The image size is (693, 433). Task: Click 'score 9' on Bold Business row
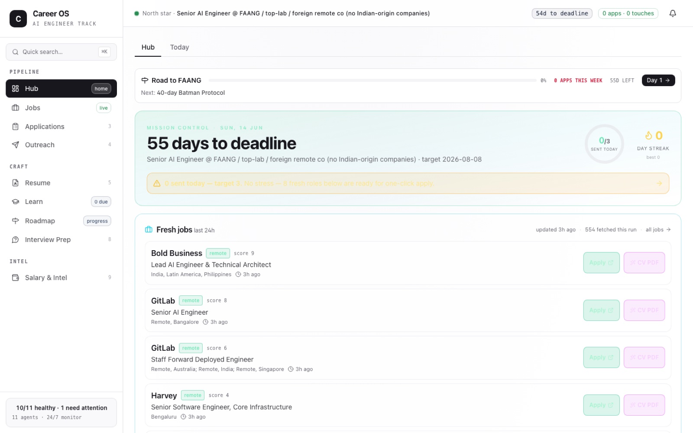[244, 253]
